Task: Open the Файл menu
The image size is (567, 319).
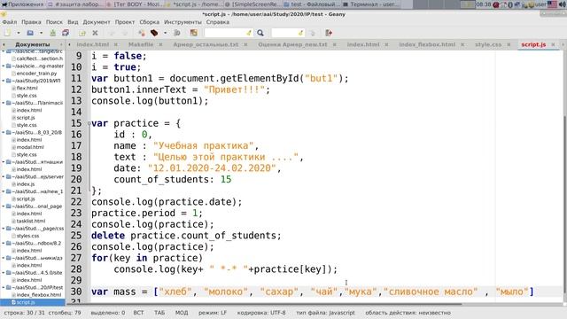Action: click(x=10, y=22)
